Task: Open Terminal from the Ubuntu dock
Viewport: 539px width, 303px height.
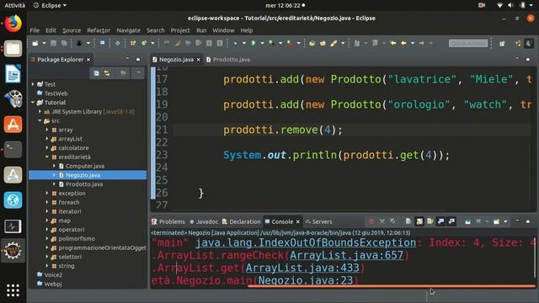Action: 13,150
